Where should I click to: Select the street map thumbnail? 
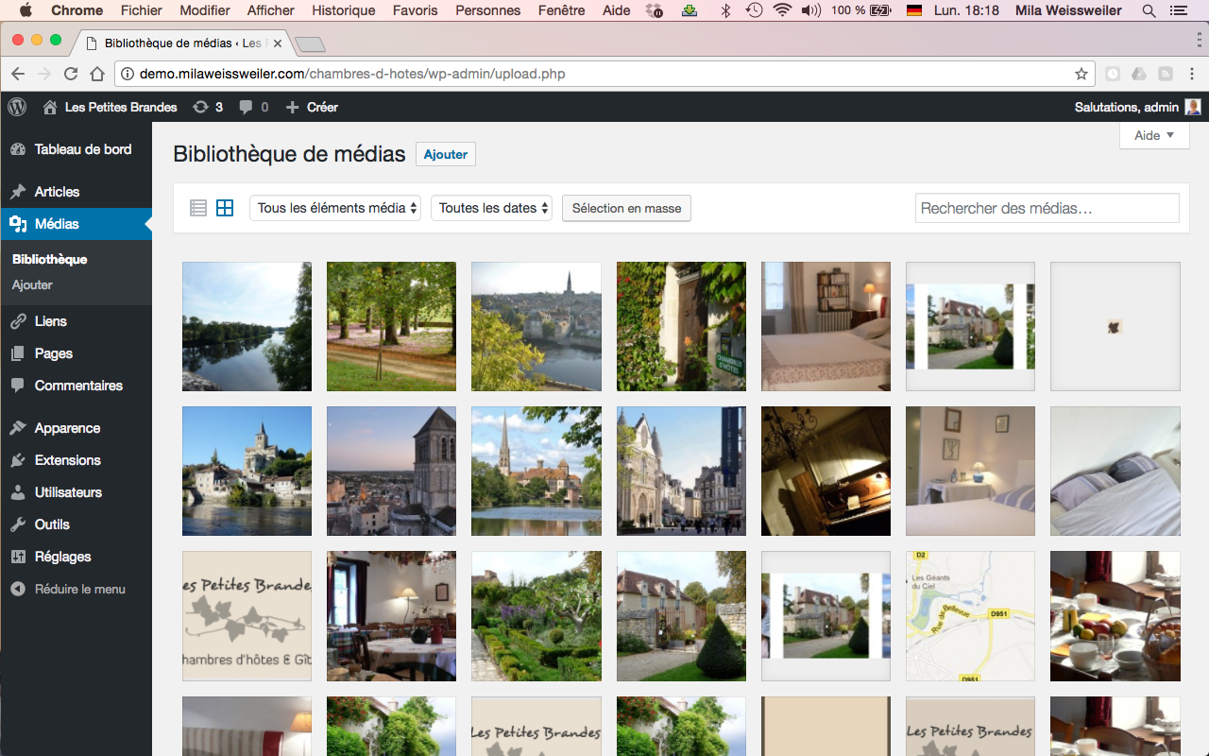pos(970,616)
